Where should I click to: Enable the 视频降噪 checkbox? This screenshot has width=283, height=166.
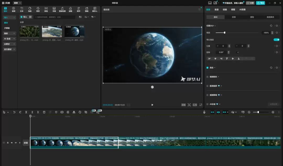(207, 95)
